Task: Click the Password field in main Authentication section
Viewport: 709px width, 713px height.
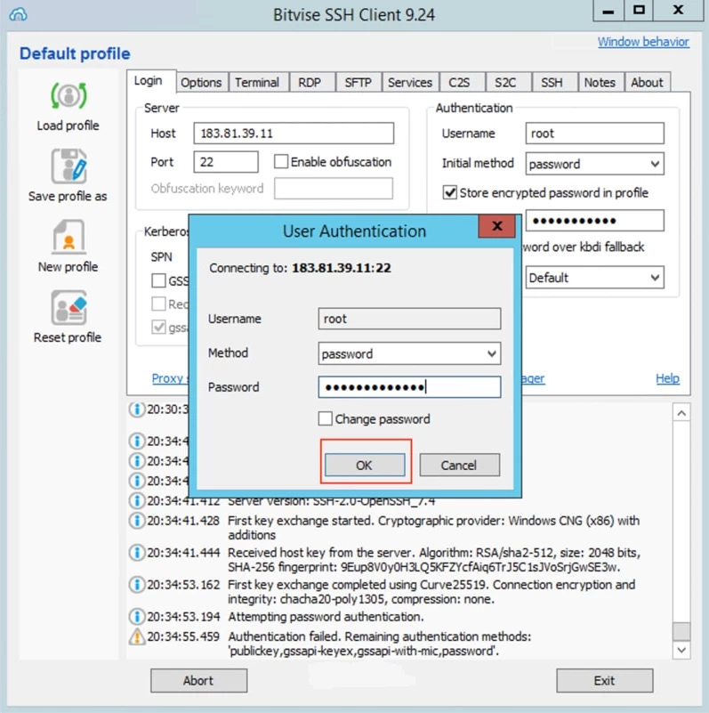Action: (x=594, y=221)
